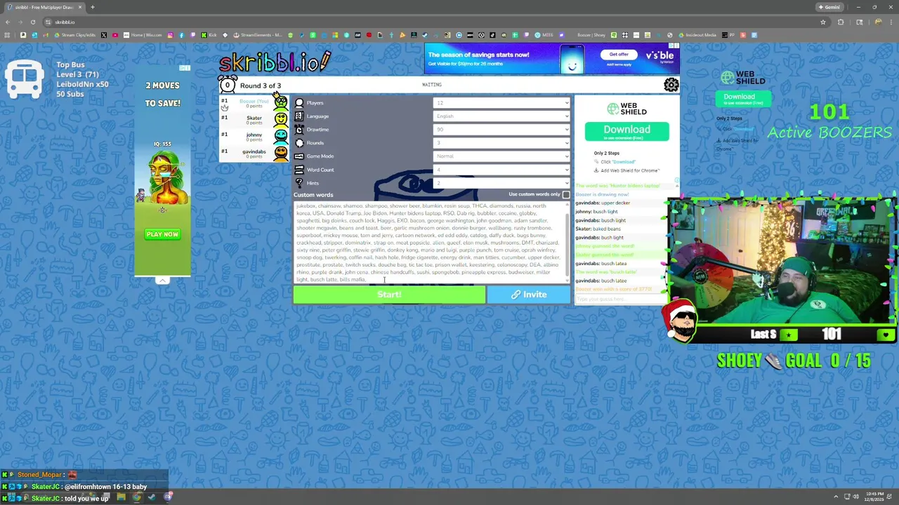Toggle Use custom words only checkbox
The height and width of the screenshot is (505, 899).
pyautogui.click(x=565, y=194)
